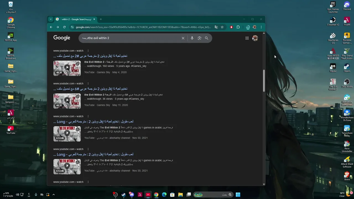Play the 44:15 video thumbnail
Viewport: 354px width, 199px height.
pos(67,101)
